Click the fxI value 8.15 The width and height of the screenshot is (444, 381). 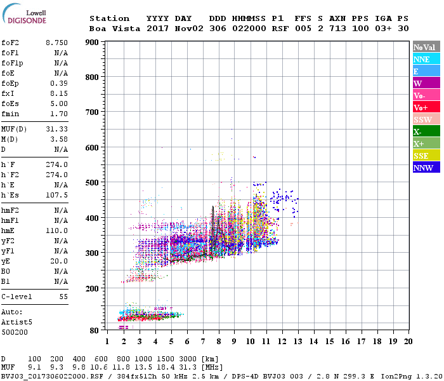pos(59,93)
